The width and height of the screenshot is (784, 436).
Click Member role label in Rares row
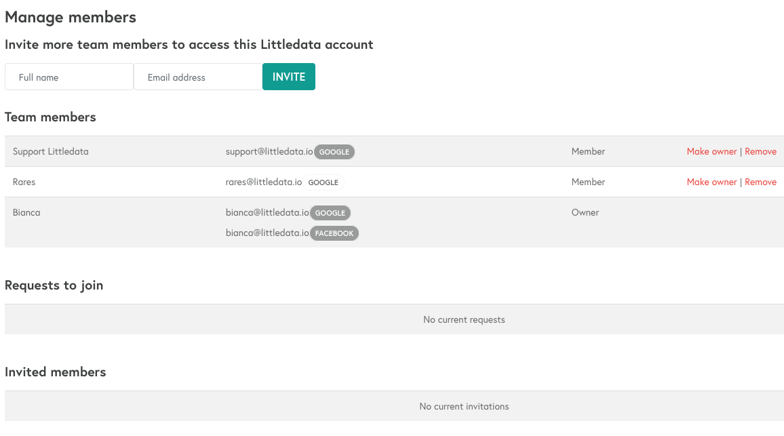click(x=588, y=182)
